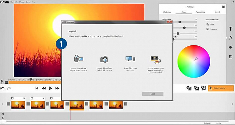The height and width of the screenshot is (125, 235).
Task: Switch to the Templates tab
Action: 200,12
